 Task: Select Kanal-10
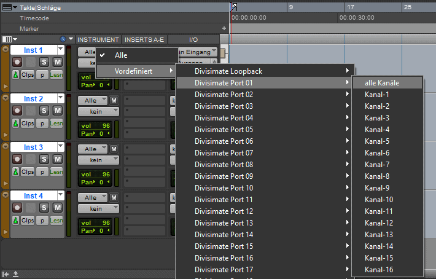[387, 200]
